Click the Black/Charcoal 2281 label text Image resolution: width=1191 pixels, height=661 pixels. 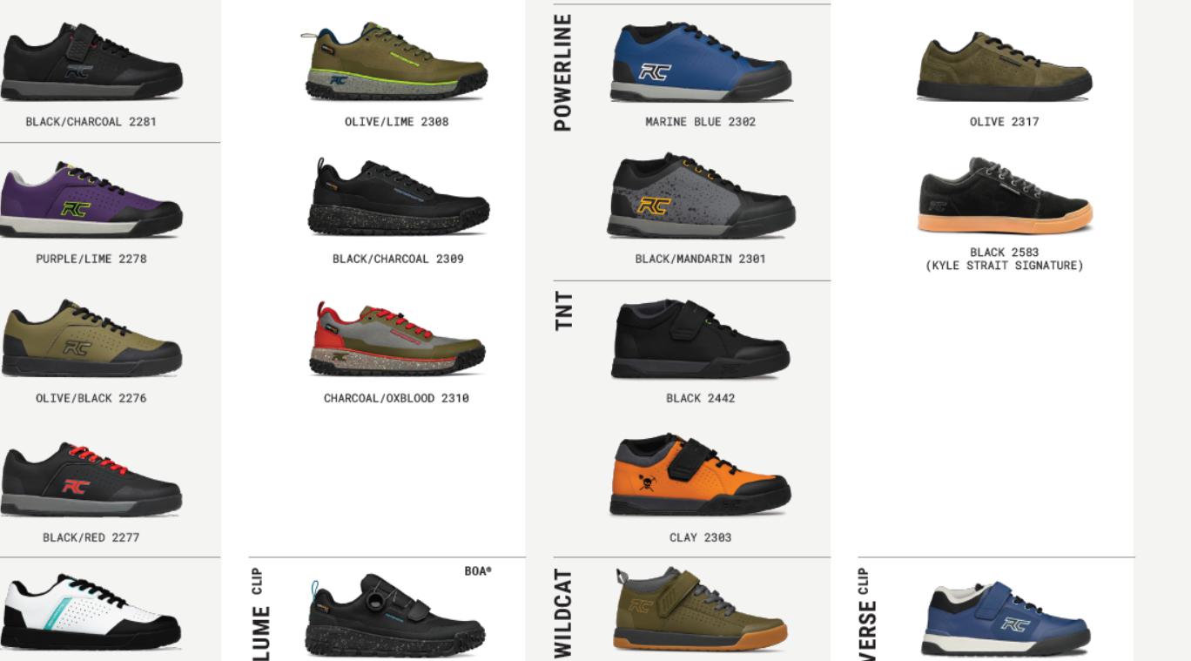click(91, 122)
